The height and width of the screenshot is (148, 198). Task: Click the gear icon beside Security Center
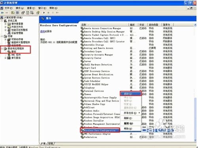(x=82, y=58)
